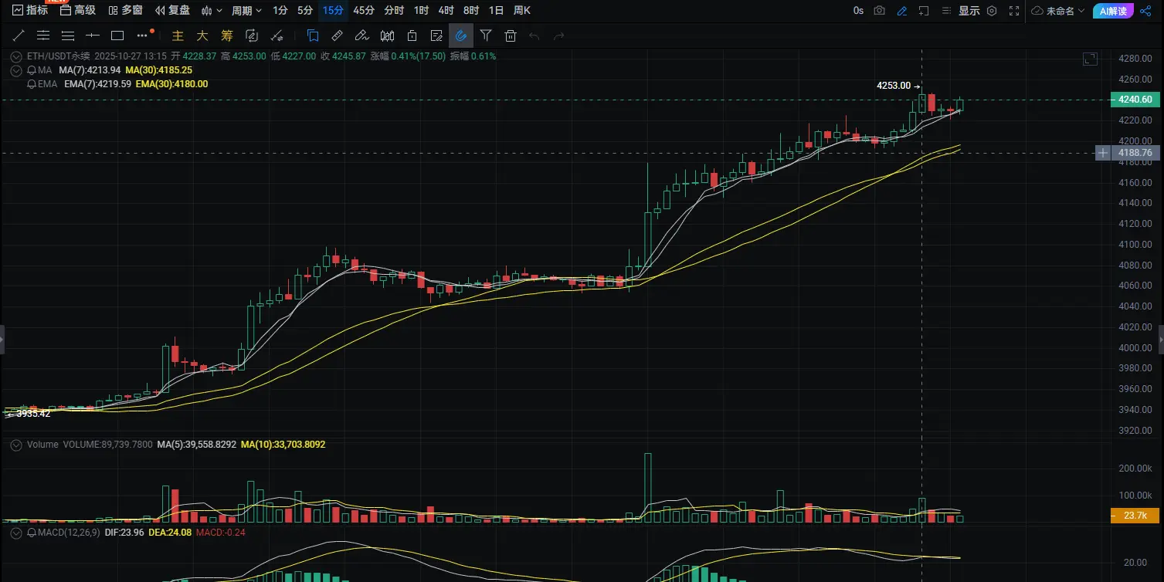Expand the left side panel handle

pyautogui.click(x=2, y=340)
